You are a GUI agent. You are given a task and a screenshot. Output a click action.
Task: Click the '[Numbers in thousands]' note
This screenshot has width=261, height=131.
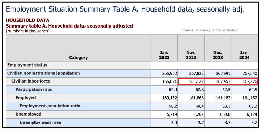pos(28,31)
